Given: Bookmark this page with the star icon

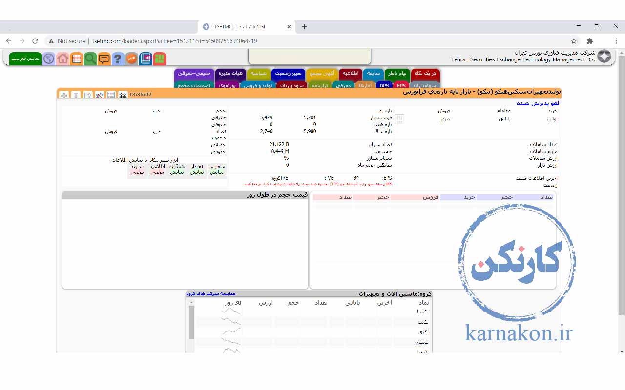Looking at the screenshot, I should [x=574, y=41].
